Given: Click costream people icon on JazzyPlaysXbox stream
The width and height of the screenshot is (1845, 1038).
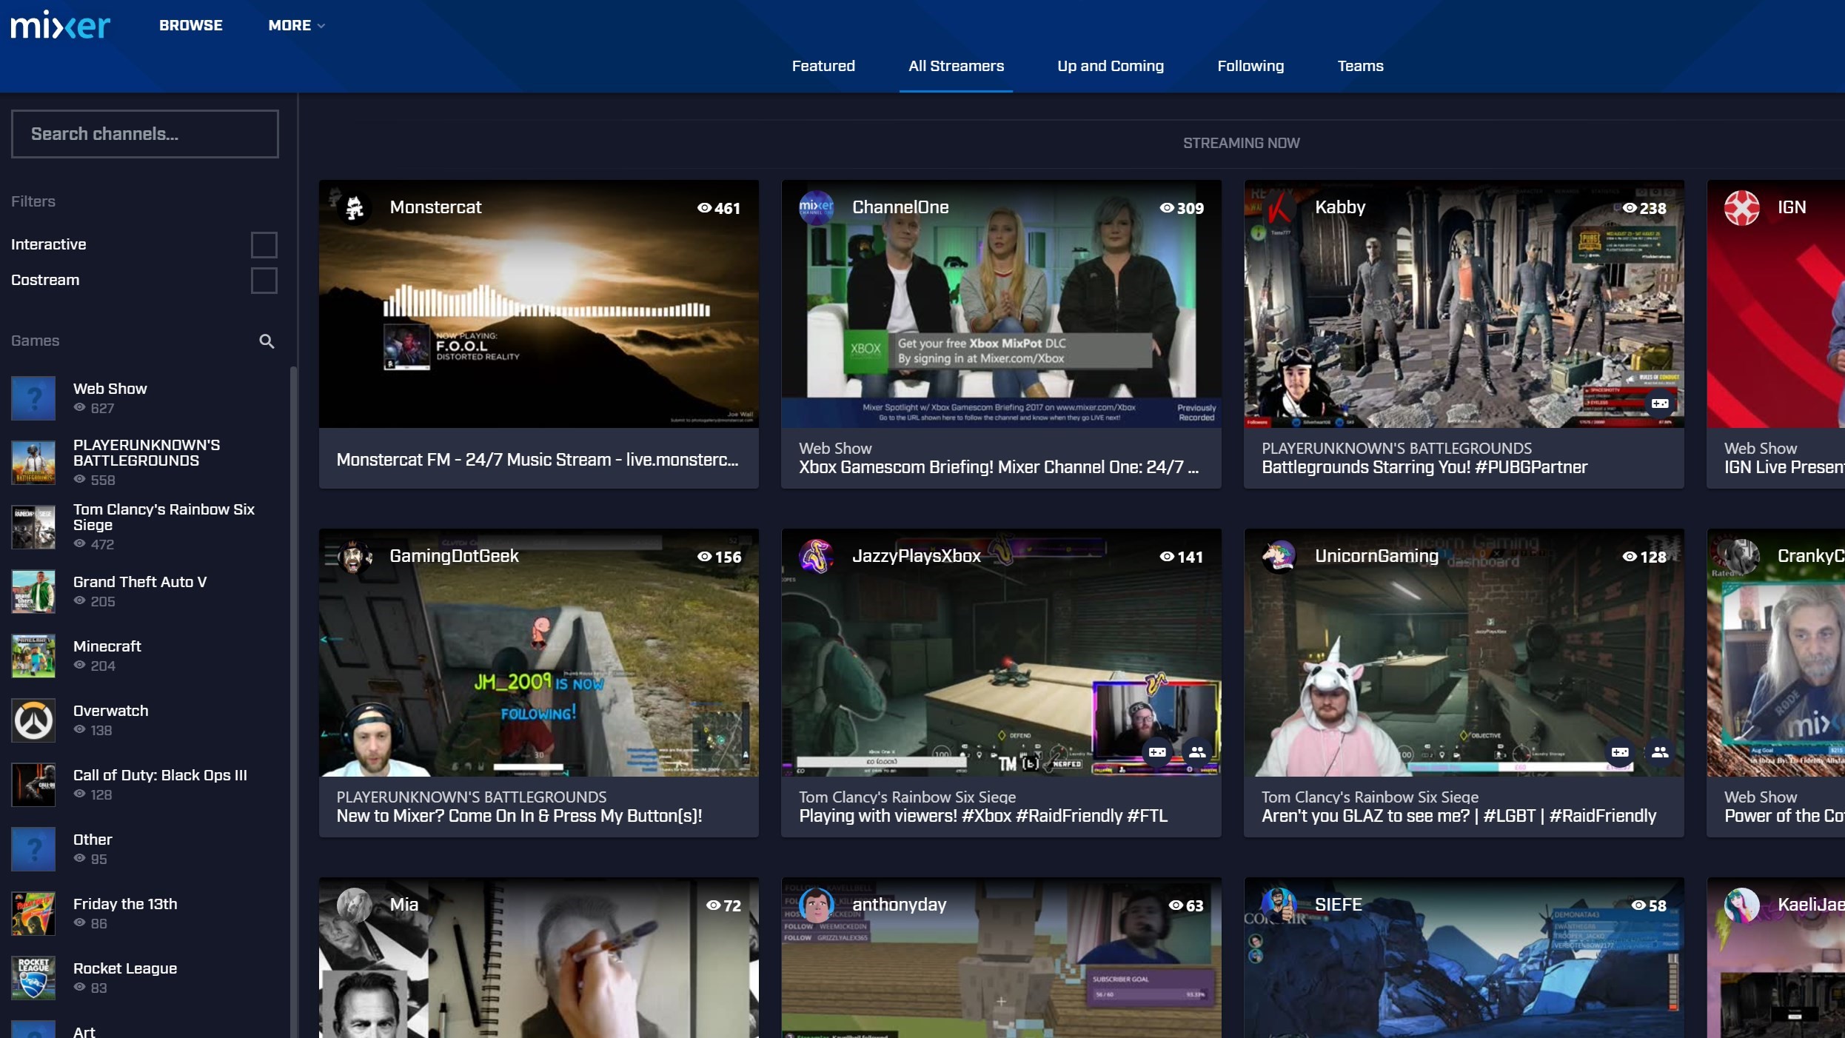Looking at the screenshot, I should point(1196,752).
